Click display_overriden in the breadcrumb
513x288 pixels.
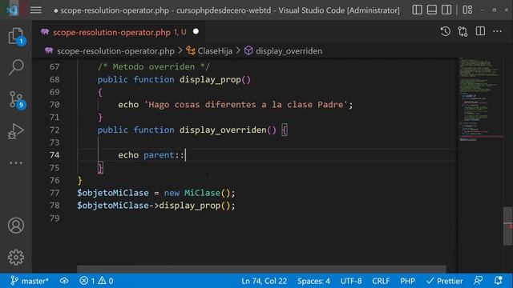coord(289,51)
